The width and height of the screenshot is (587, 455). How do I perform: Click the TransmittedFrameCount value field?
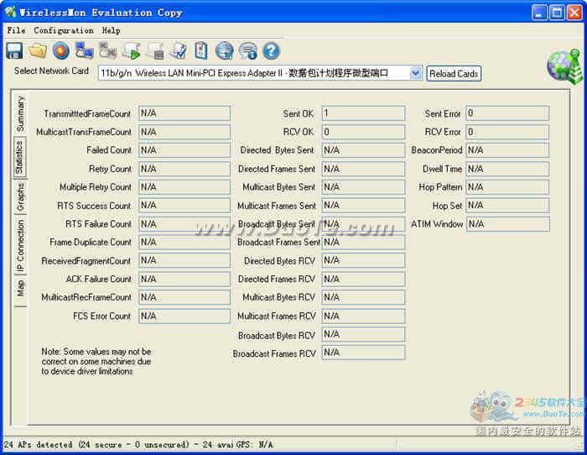pos(184,113)
